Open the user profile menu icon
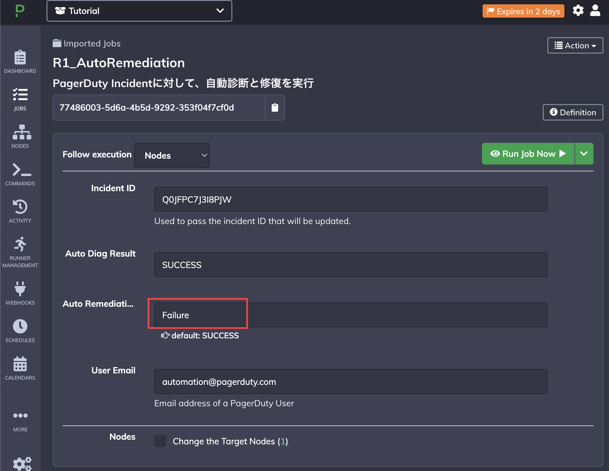The width and height of the screenshot is (609, 471). (595, 11)
